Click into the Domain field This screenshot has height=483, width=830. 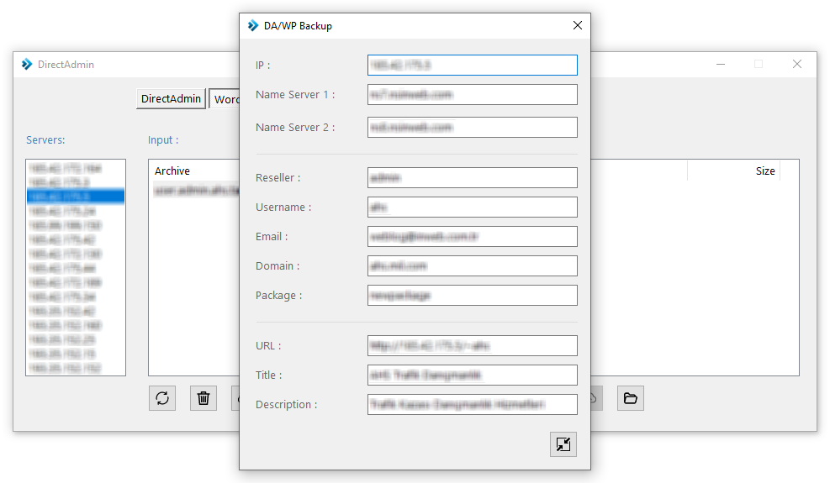coord(472,266)
